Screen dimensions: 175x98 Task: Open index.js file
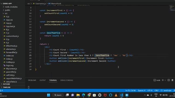9,59
